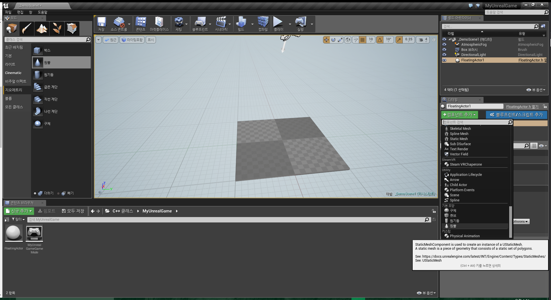Open the 편집 edit menu
Image resolution: width=551 pixels, height=300 pixels.
[x=20, y=12]
